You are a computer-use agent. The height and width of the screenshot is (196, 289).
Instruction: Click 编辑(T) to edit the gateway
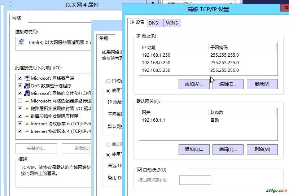(228, 149)
